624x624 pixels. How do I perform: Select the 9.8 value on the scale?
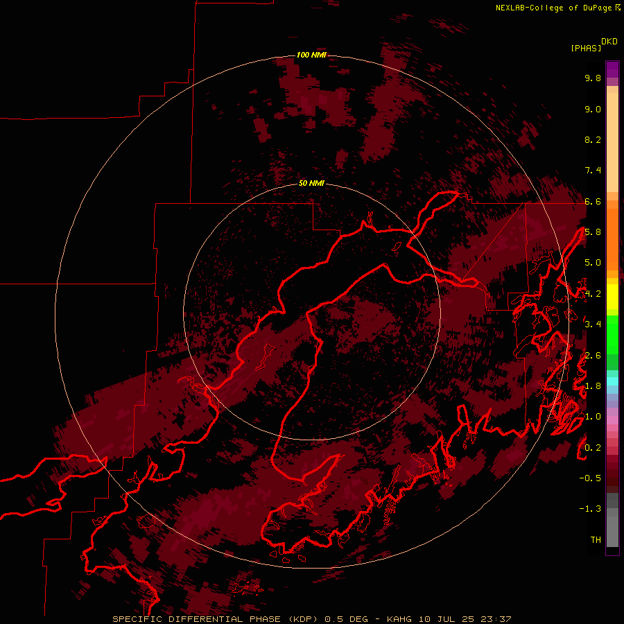click(593, 78)
